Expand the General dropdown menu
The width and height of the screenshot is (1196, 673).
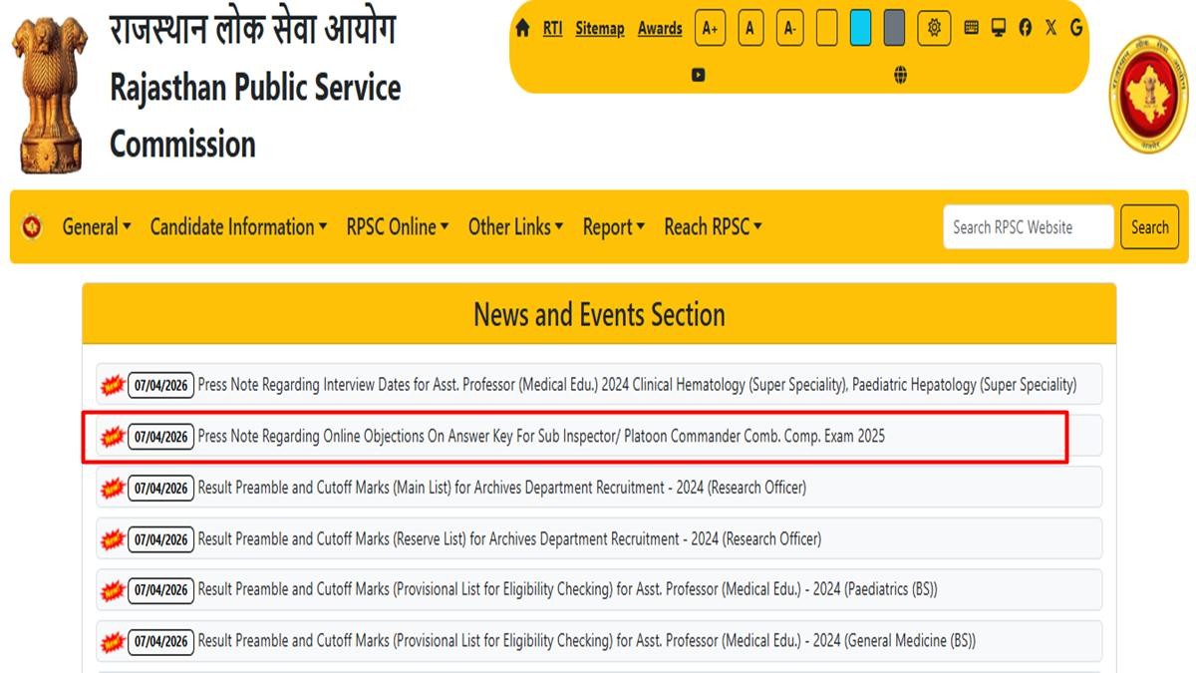(97, 227)
